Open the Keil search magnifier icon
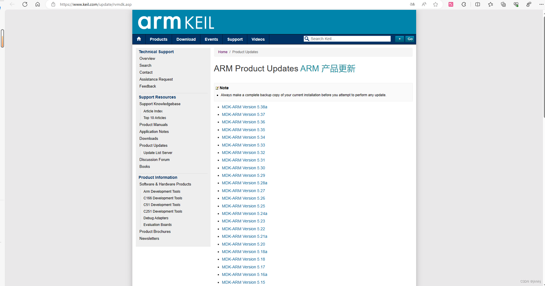Viewport: 545px width, 286px height. coord(307,38)
